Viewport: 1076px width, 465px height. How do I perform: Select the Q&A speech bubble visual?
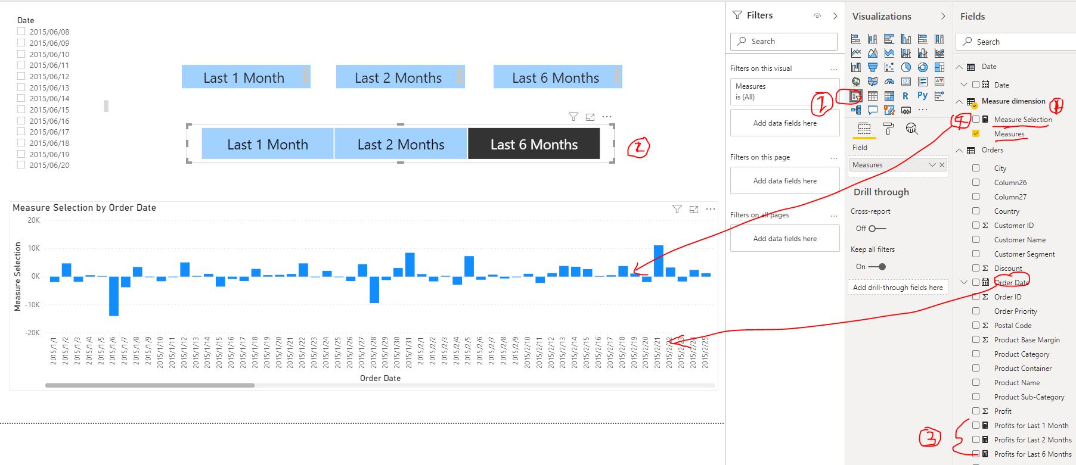point(873,110)
